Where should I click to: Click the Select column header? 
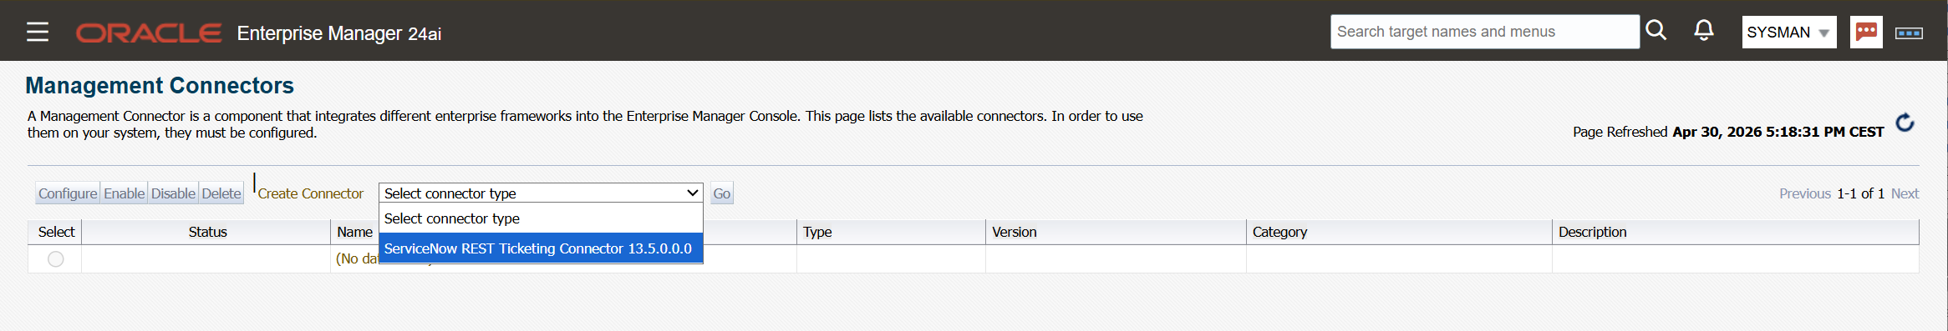pos(56,232)
